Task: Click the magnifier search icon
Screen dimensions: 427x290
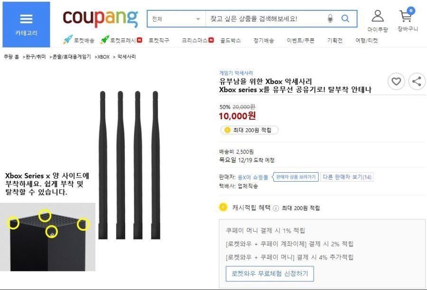Action: pos(345,18)
